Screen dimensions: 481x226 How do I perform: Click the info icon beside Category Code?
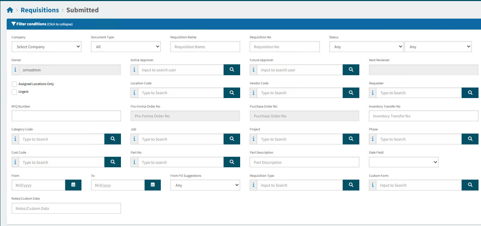(15, 139)
